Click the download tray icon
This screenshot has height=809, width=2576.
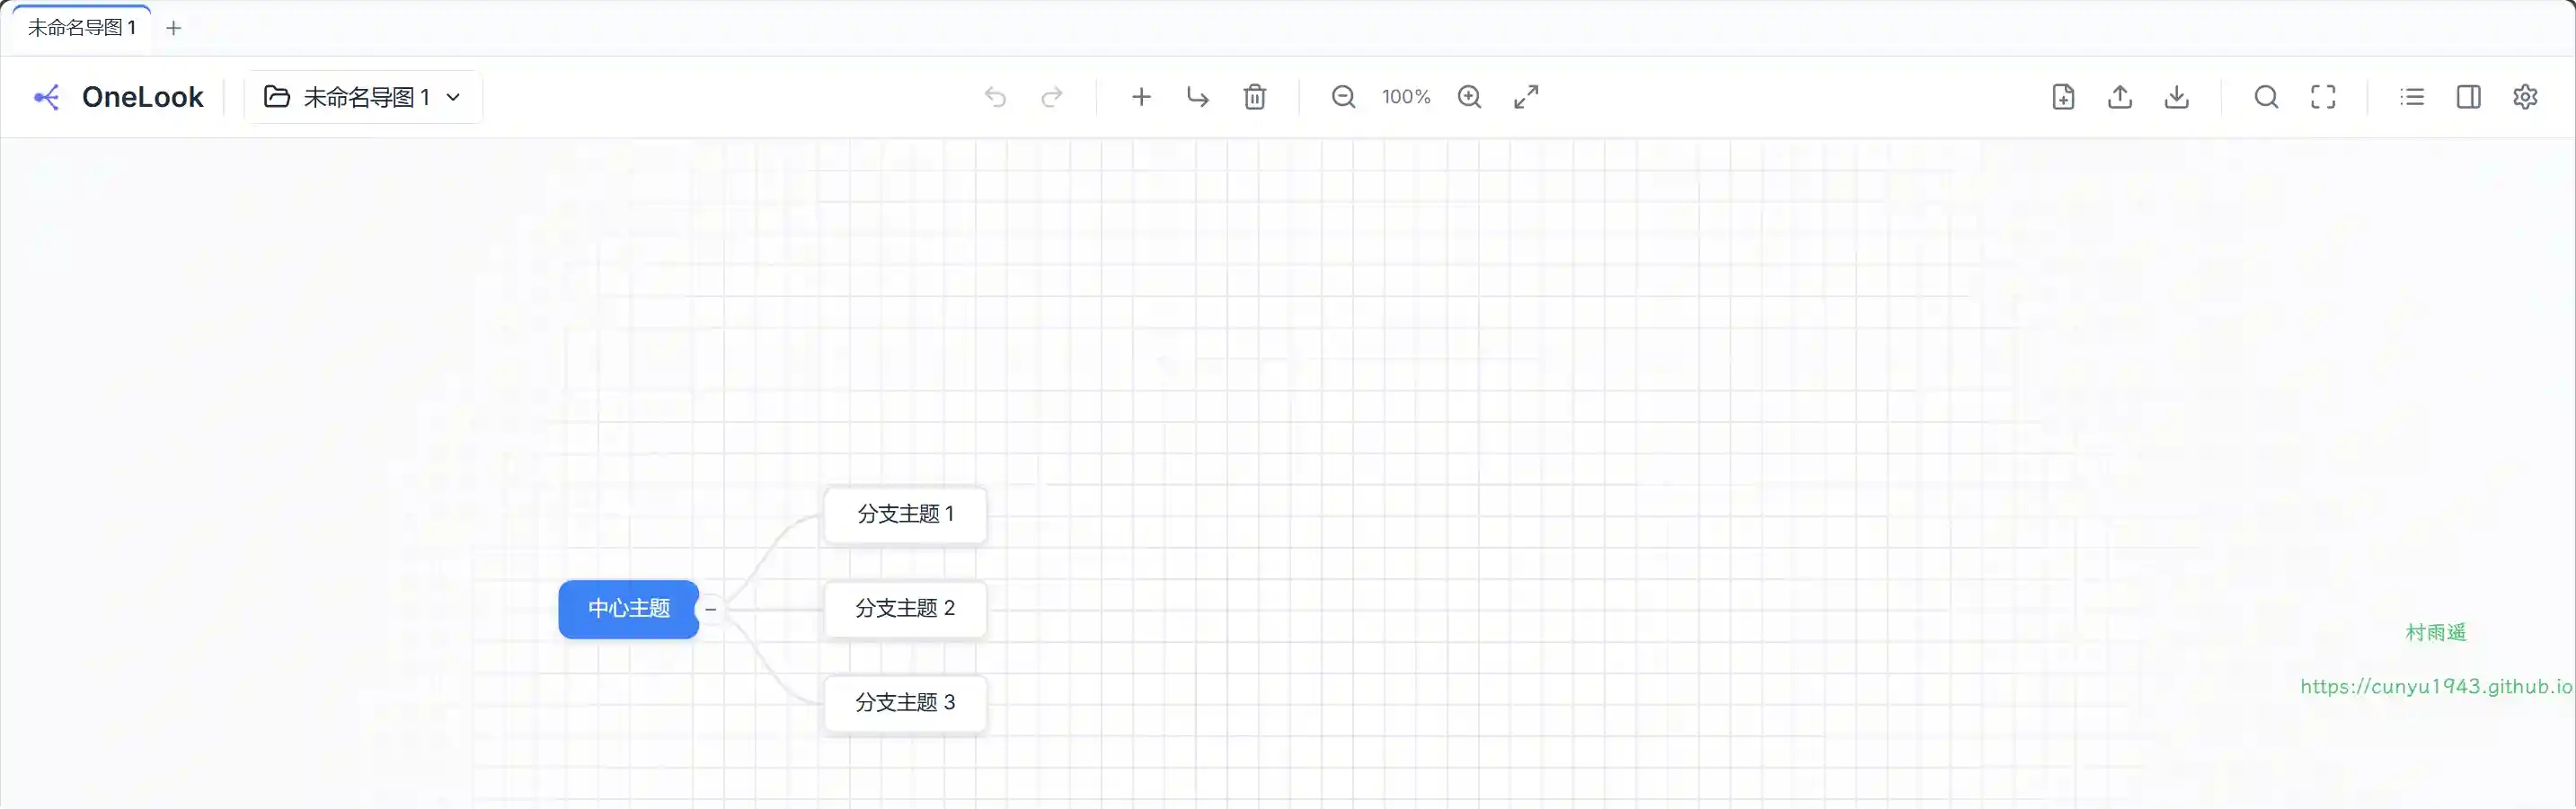tap(2176, 97)
